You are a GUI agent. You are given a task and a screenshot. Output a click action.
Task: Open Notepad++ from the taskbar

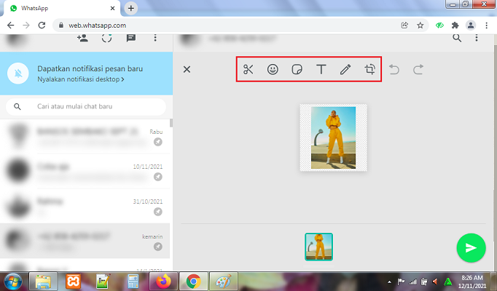click(x=103, y=282)
